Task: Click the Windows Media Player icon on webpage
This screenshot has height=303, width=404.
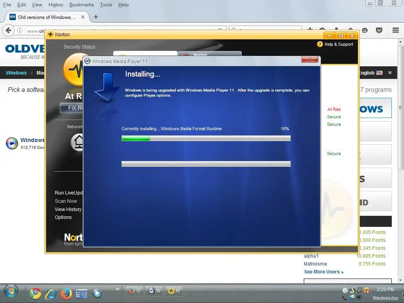Action: tap(12, 143)
